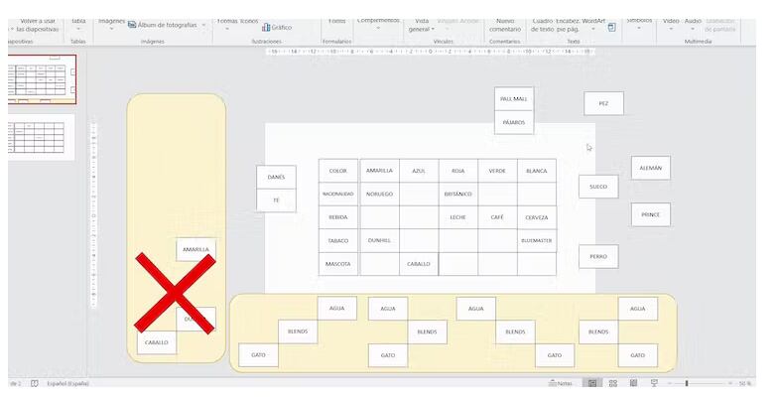Toggle the Notas pane in status bar
Viewport: 778px width, 398px height.
click(x=559, y=383)
